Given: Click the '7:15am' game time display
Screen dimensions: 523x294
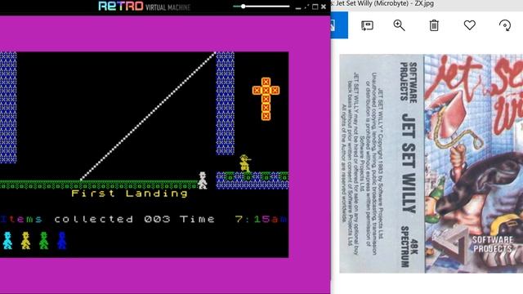Looking at the screenshot, I should 261,219.
